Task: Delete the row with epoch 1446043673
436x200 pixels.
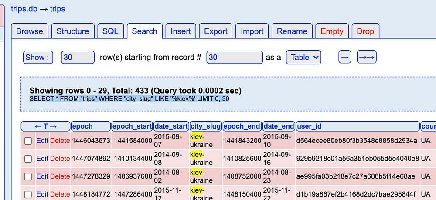Action: click(60, 141)
